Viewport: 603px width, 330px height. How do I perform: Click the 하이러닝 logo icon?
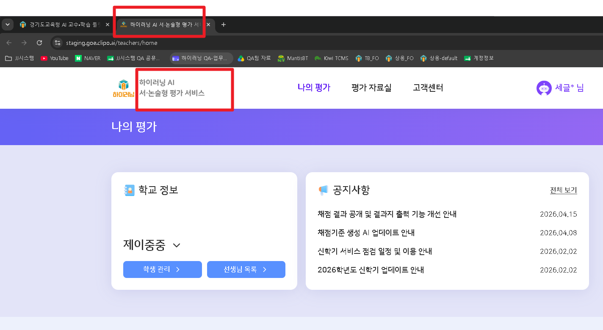click(123, 88)
